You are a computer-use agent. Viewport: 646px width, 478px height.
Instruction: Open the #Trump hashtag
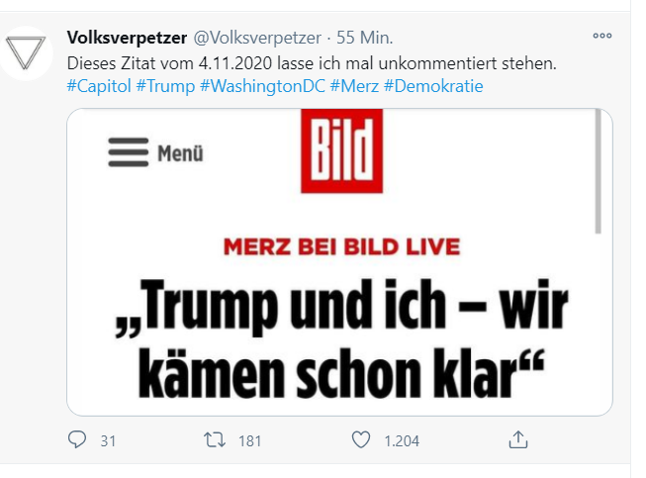[x=165, y=86]
